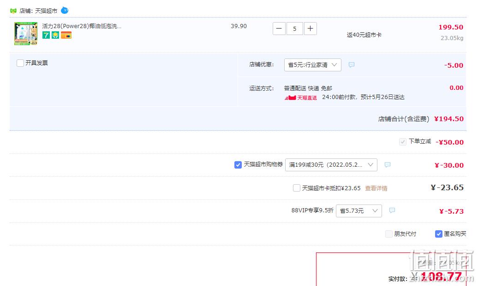Viewport: 478px width, 286px height.
Task: Open the blue Wangwang chat icon
Action: click(x=65, y=10)
